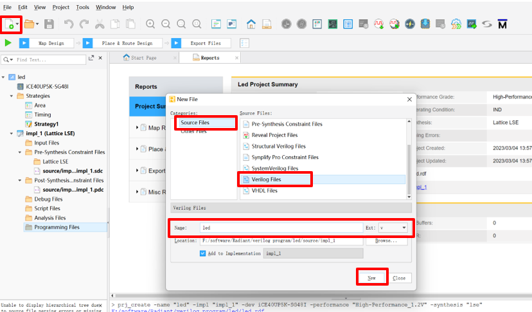Click the Name input field

tap(281, 228)
